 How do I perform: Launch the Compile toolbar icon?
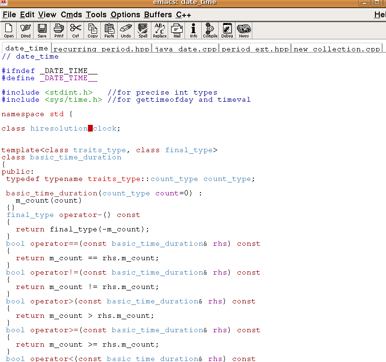click(x=210, y=30)
